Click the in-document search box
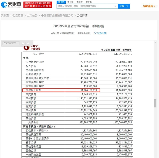Image resolution: width=159 pixels, height=158 pixels. (11, 43)
